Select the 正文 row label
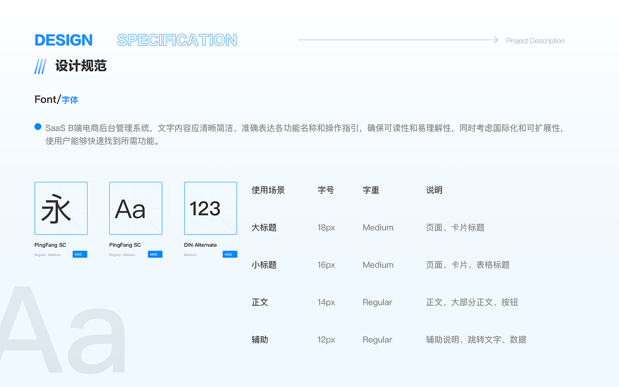Image resolution: width=619 pixels, height=387 pixels. coord(260,302)
